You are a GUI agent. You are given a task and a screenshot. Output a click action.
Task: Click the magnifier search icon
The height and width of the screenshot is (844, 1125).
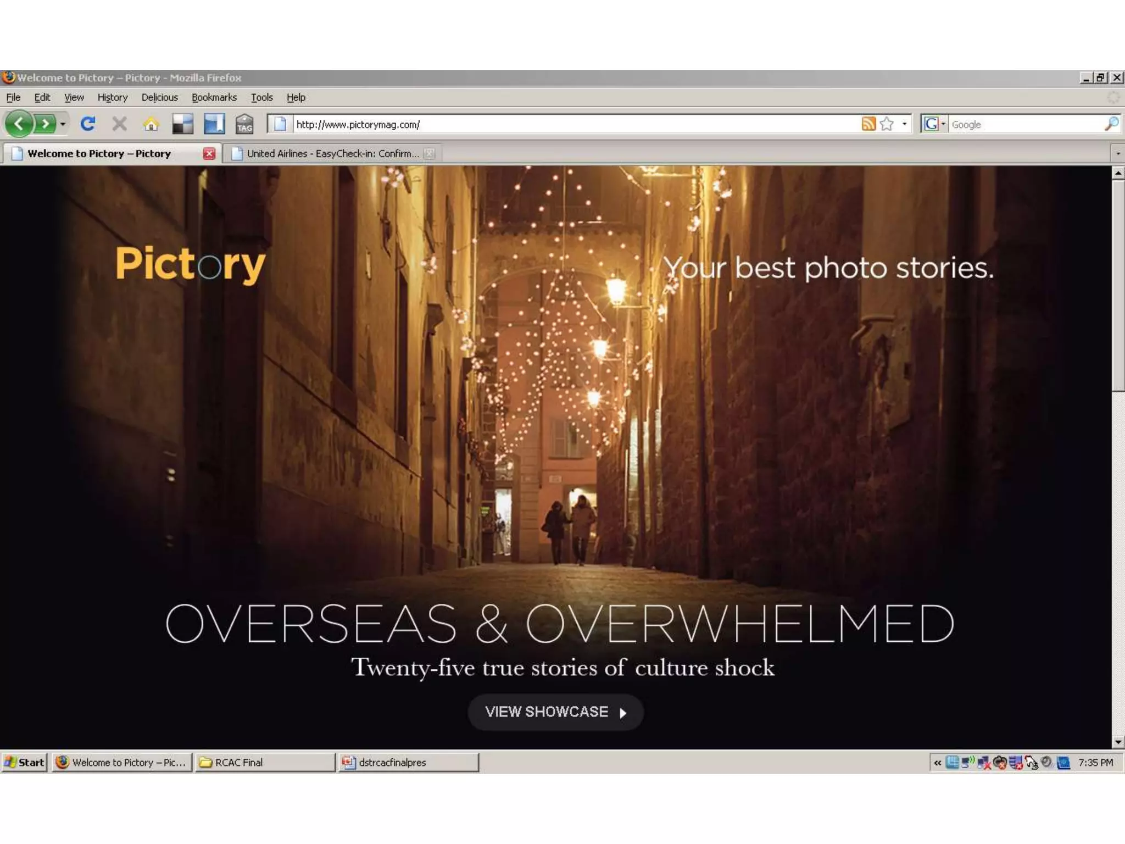1111,124
